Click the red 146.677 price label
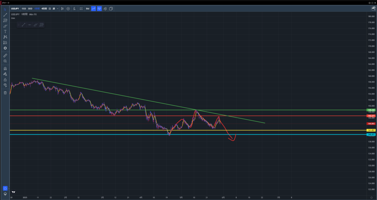This screenshot has width=377, height=200. [371, 116]
